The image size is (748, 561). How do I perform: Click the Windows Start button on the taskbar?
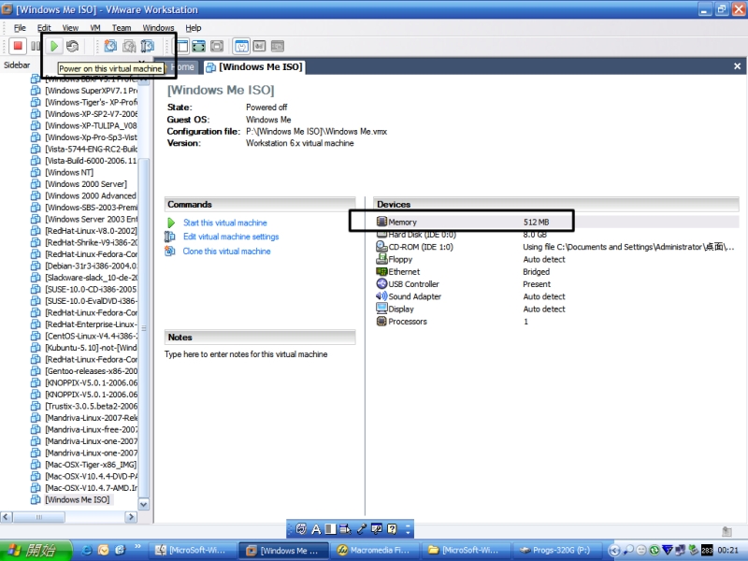36,550
